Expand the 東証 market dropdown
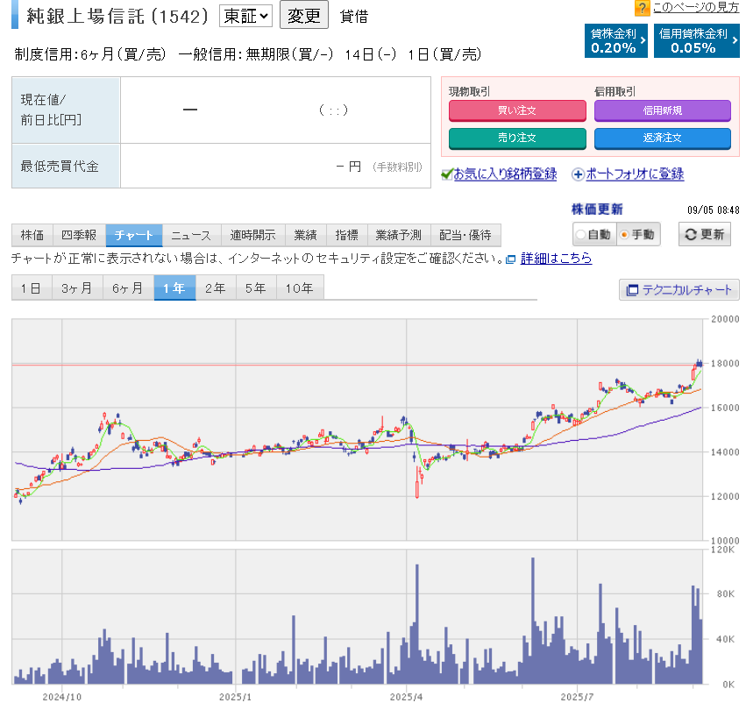Screen dimensions: 746x703 (245, 16)
